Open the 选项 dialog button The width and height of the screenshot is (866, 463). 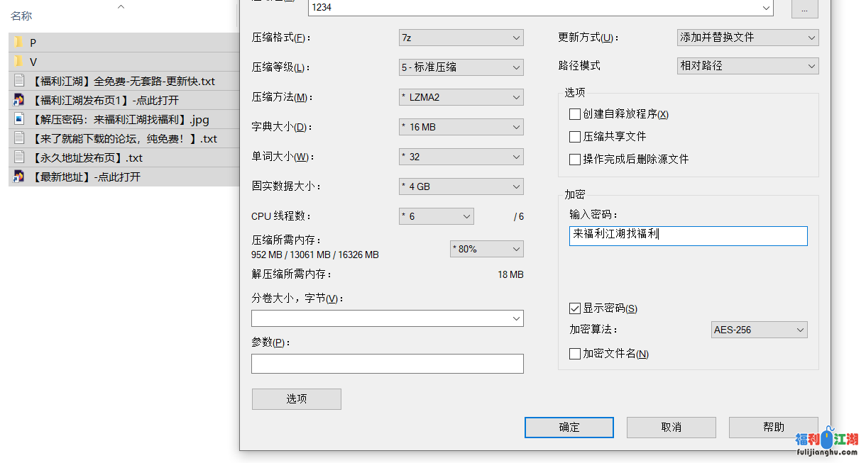(296, 398)
